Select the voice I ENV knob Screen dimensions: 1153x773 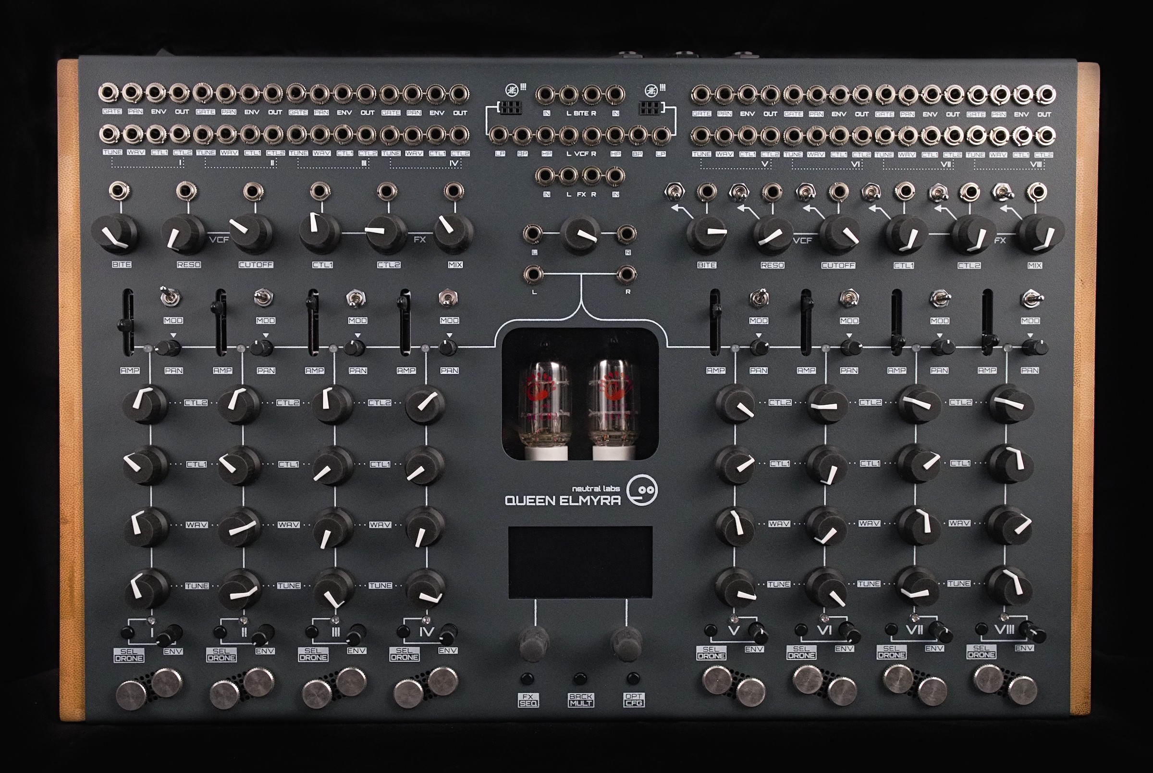point(168,635)
